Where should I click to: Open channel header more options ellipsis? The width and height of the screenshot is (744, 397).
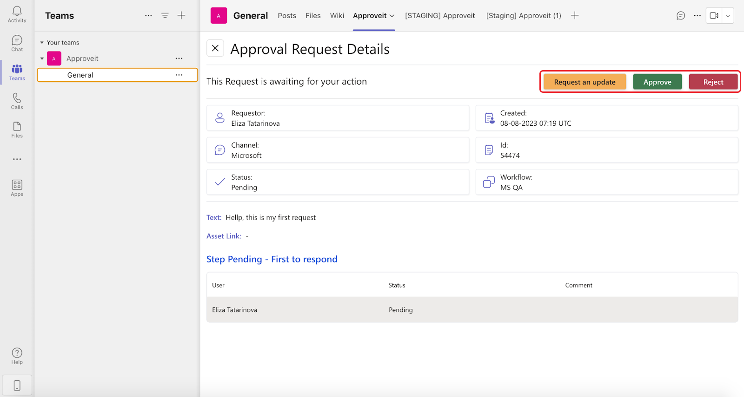coord(697,15)
